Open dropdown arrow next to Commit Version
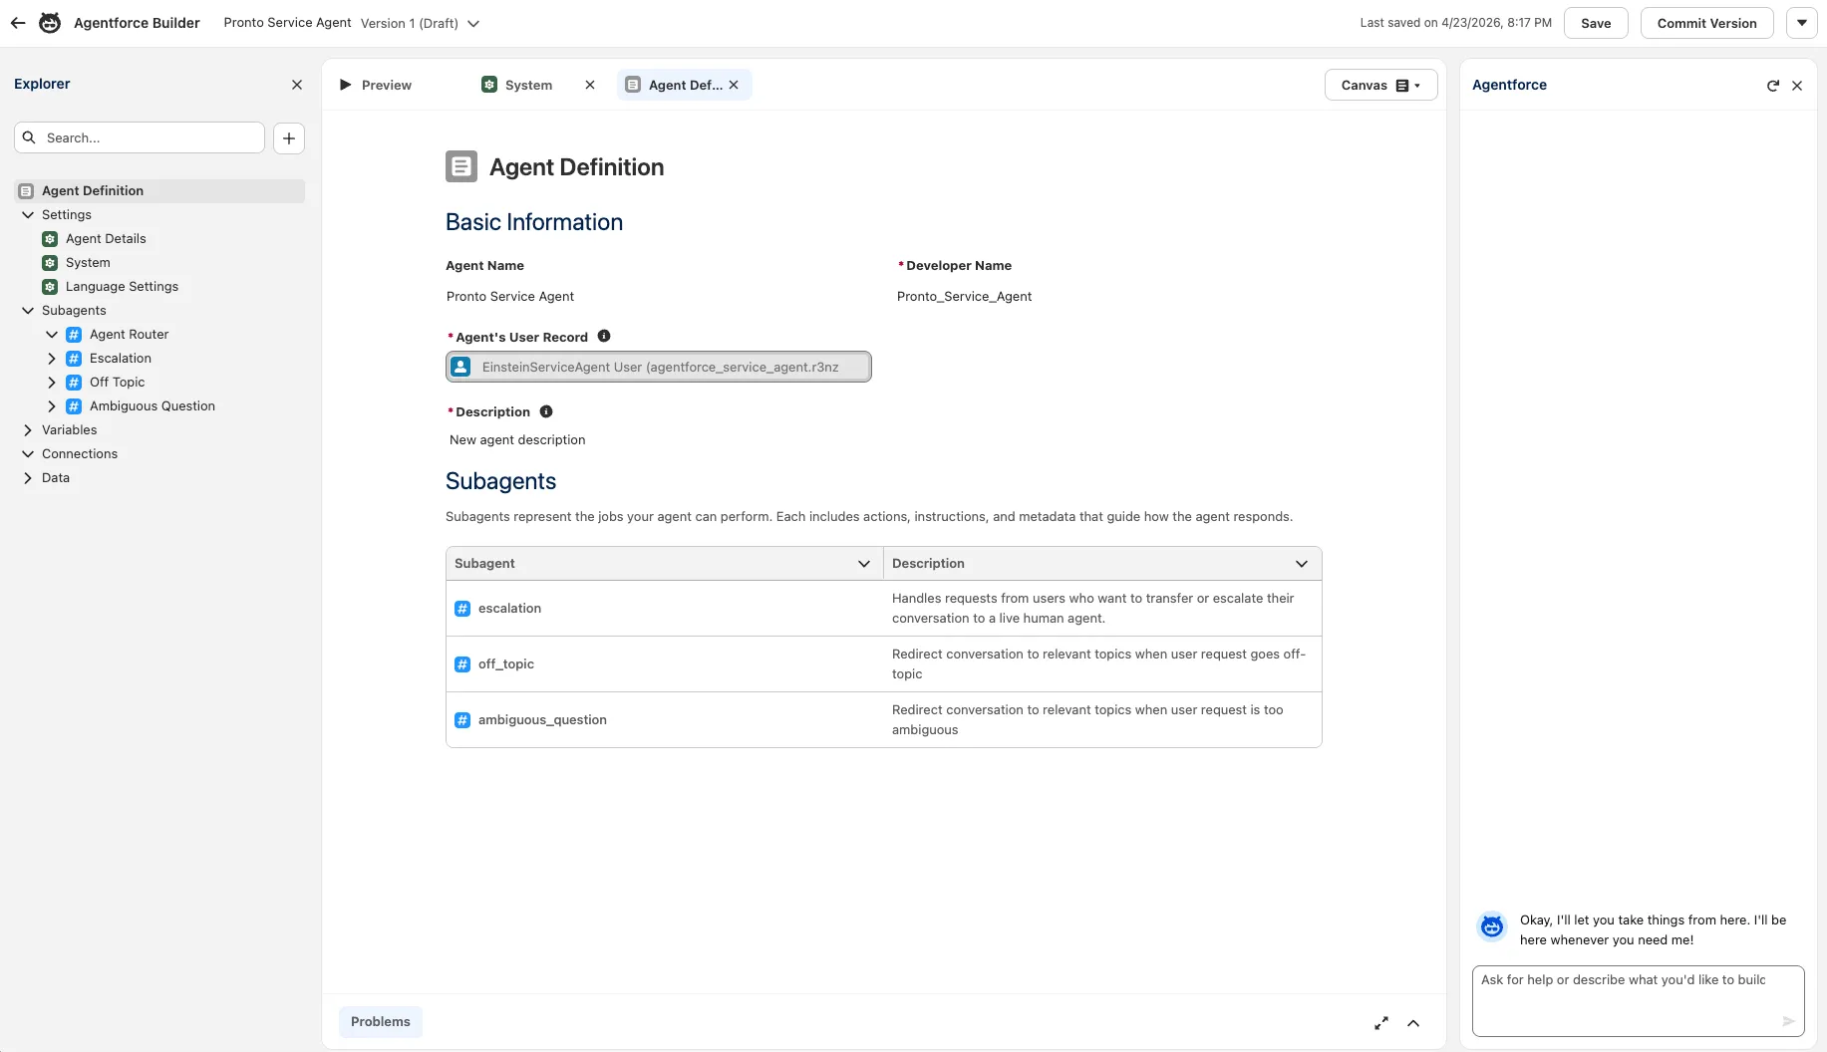Screen dimensions: 1827x1052 pos(1802,23)
